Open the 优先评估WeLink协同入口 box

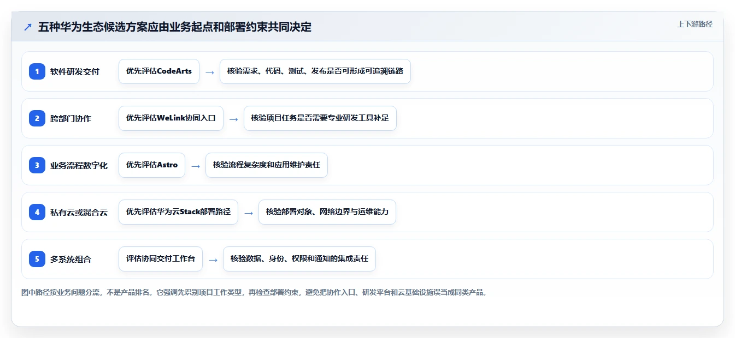(x=171, y=118)
